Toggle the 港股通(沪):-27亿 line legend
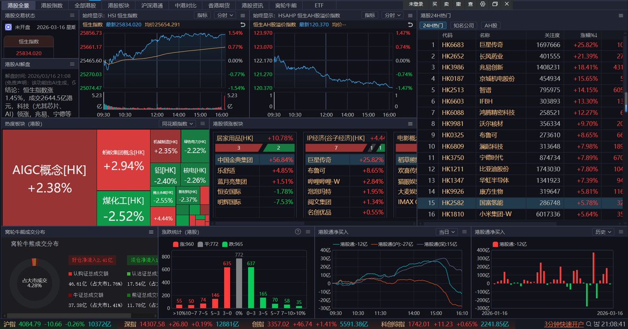This screenshot has width=628, height=329. (x=392, y=244)
